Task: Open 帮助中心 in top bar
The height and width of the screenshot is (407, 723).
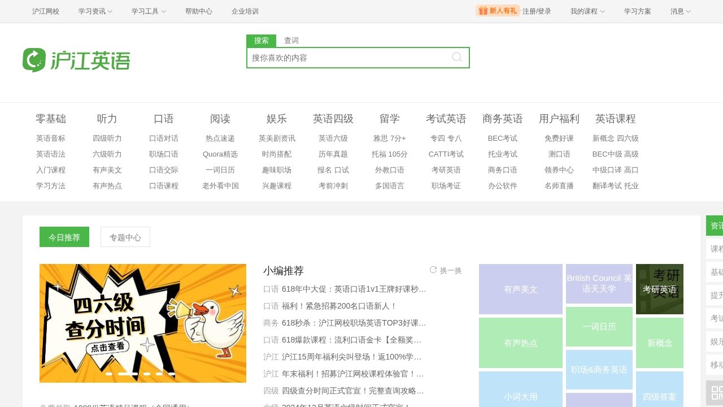Action: (199, 11)
